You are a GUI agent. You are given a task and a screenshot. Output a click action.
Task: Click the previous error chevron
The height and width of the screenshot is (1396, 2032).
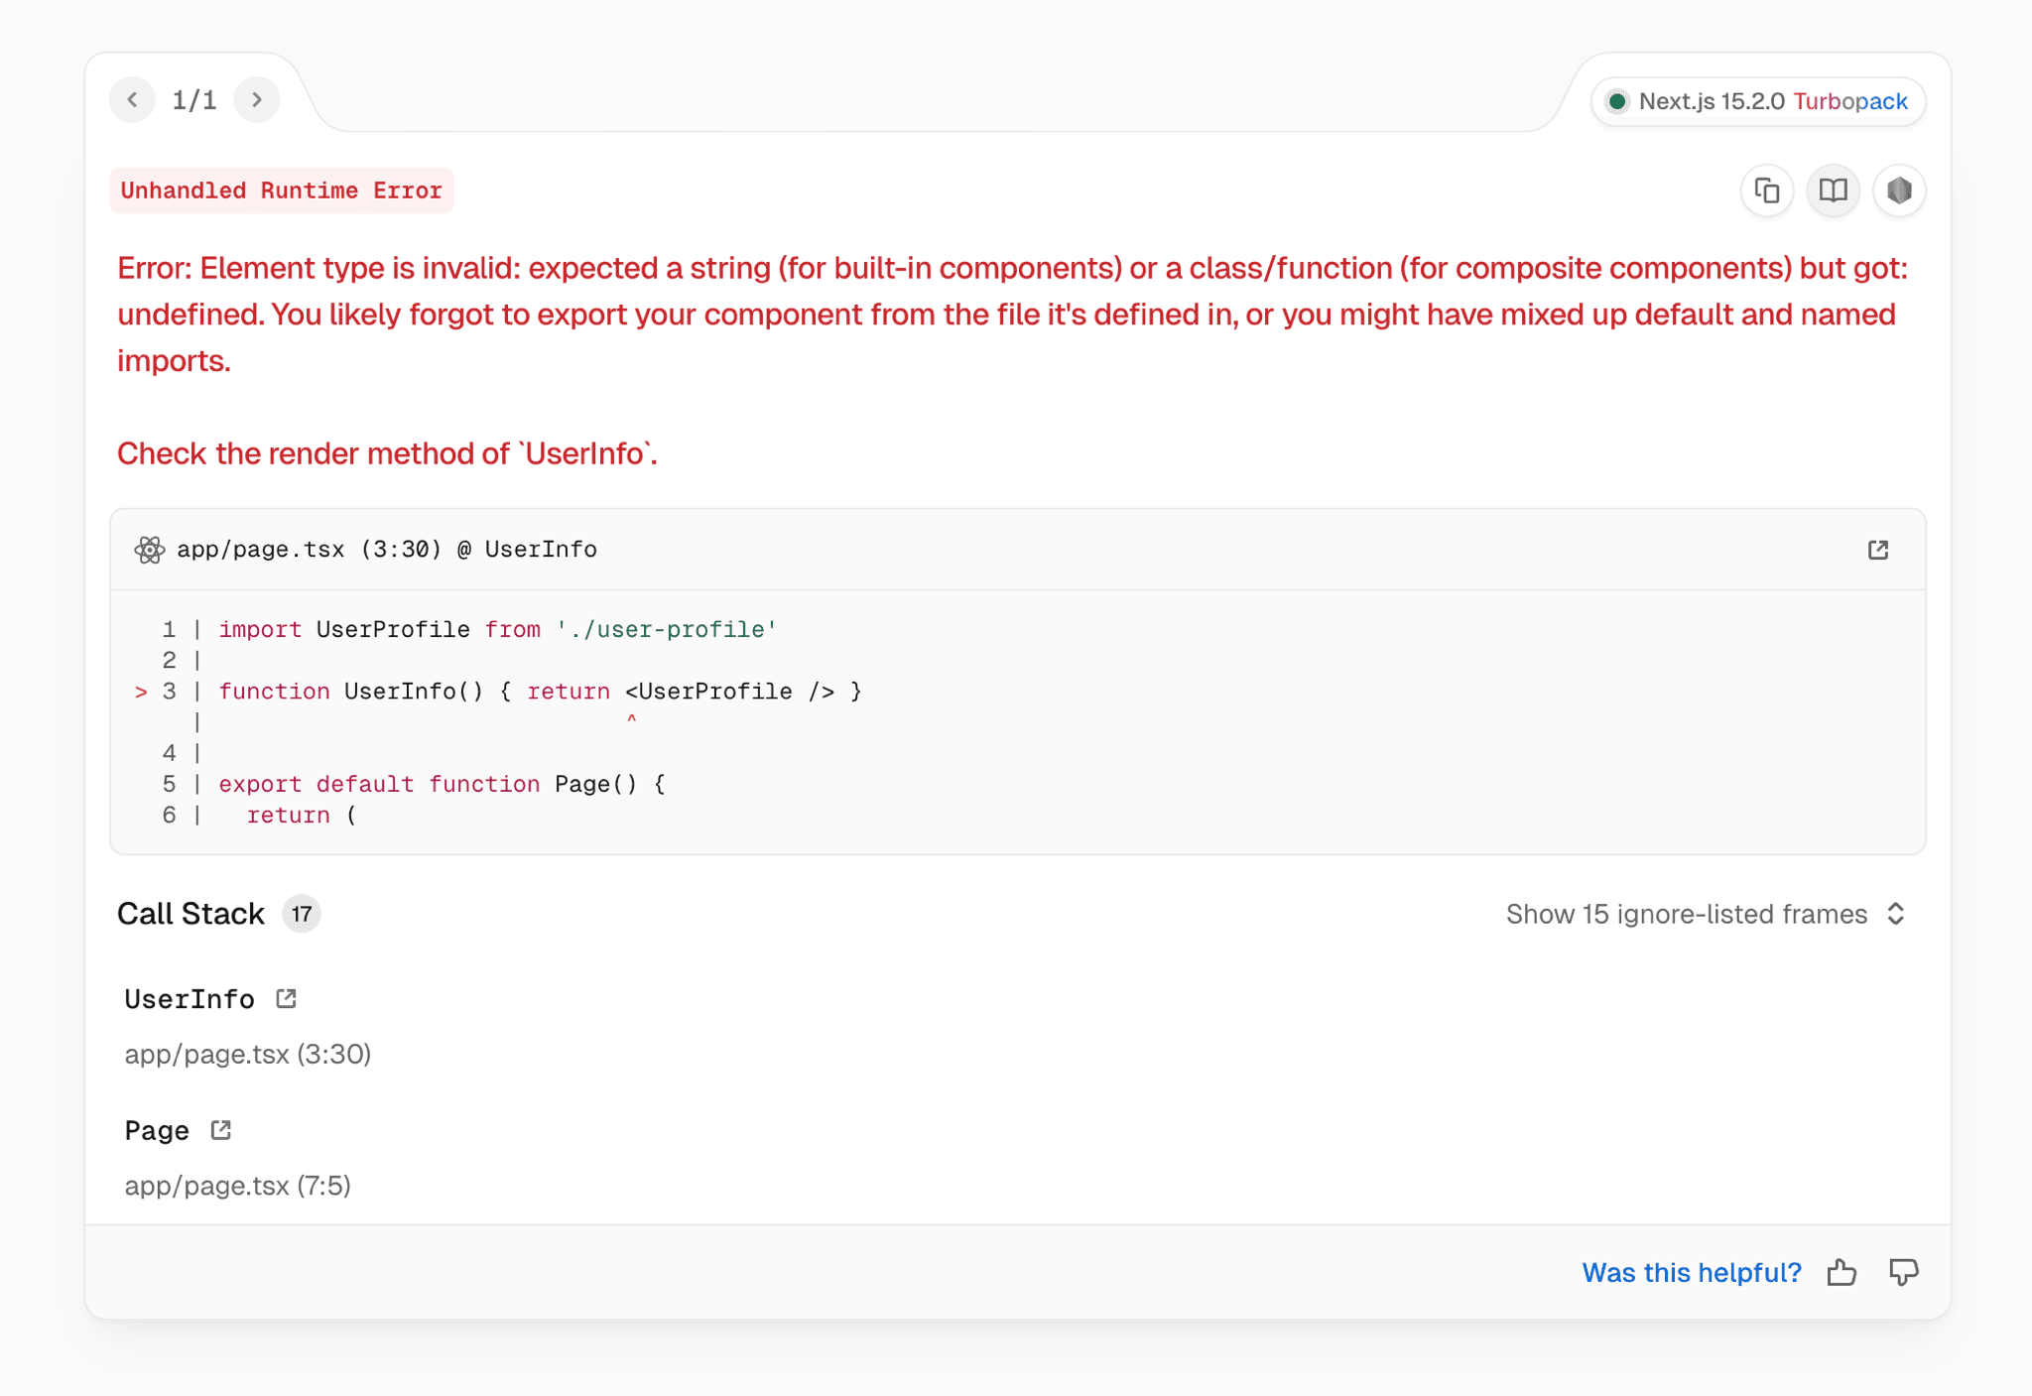132,99
